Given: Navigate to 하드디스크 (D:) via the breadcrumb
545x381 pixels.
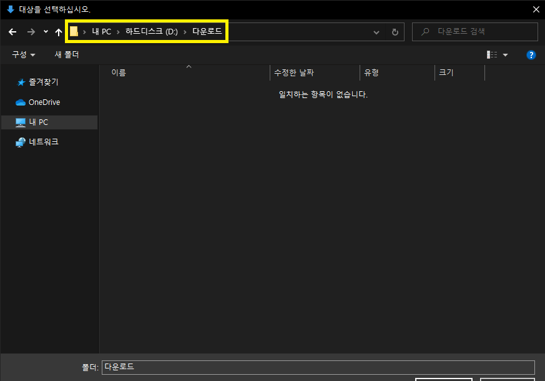Looking at the screenshot, I should 152,31.
